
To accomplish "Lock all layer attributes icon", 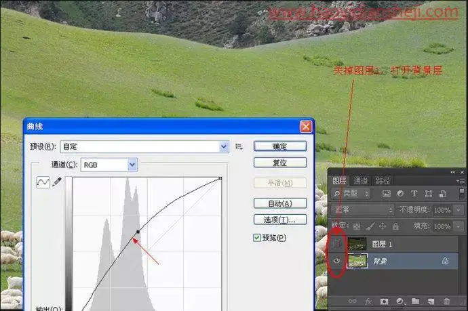I will coord(395,226).
